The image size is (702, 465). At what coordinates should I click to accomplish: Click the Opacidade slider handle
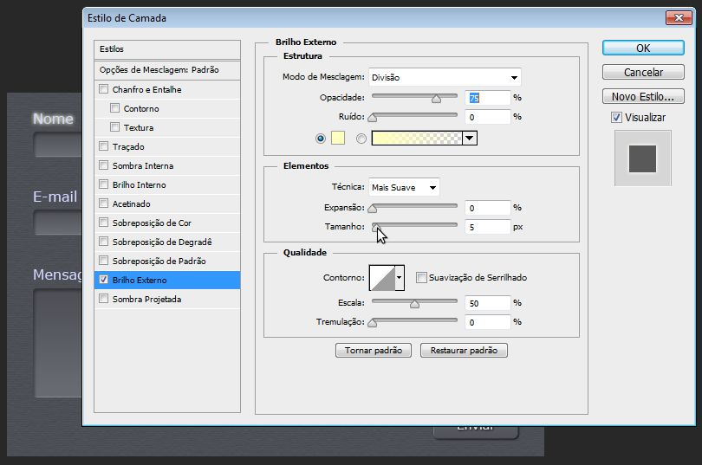click(436, 99)
